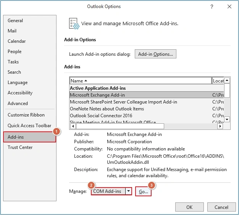
Task: Click the horizontal scroll left arrow
Action: pos(73,126)
